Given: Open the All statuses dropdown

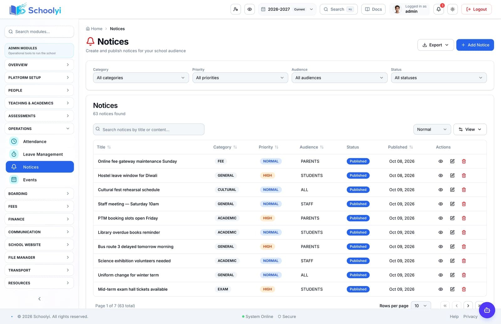Looking at the screenshot, I should coord(439,78).
